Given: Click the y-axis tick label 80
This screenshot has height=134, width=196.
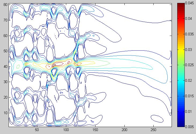Looking at the screenshot, I should (x=5, y=5).
